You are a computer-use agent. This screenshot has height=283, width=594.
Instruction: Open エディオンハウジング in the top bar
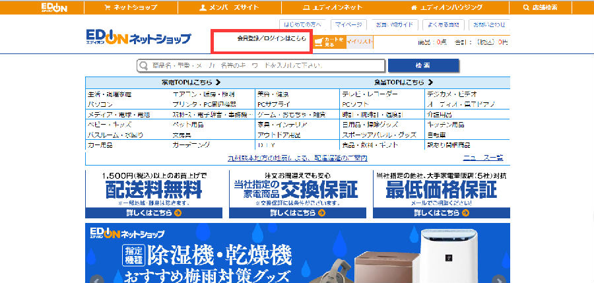pos(447,7)
